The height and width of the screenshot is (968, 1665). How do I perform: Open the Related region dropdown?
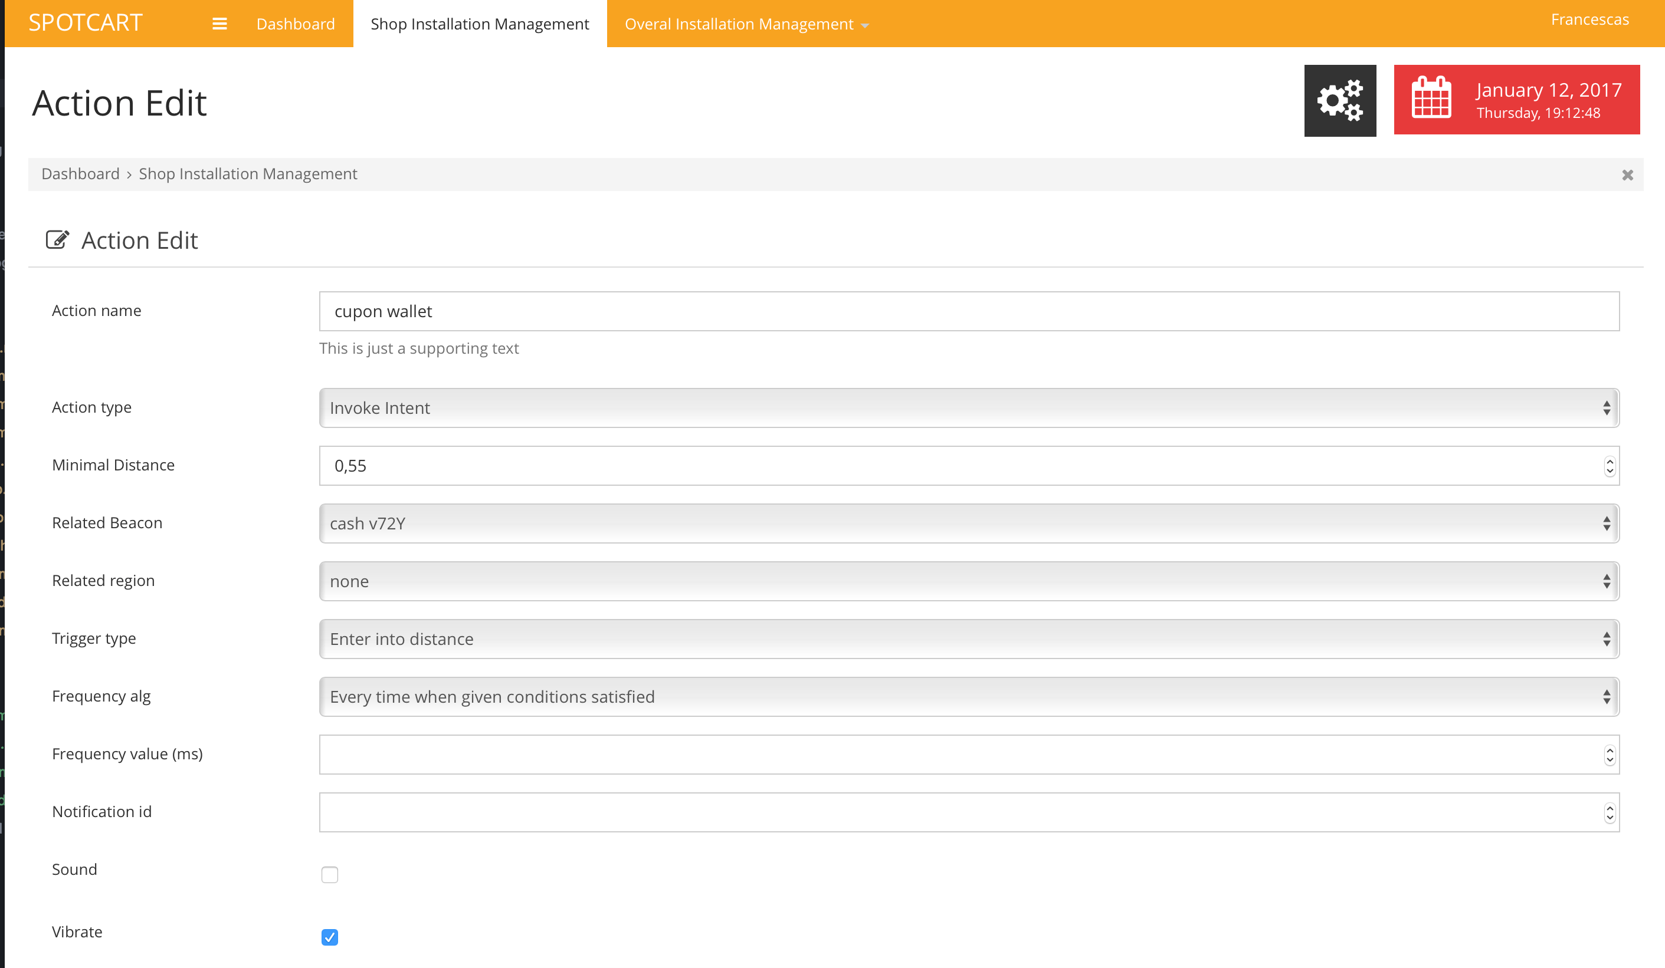pos(969,581)
